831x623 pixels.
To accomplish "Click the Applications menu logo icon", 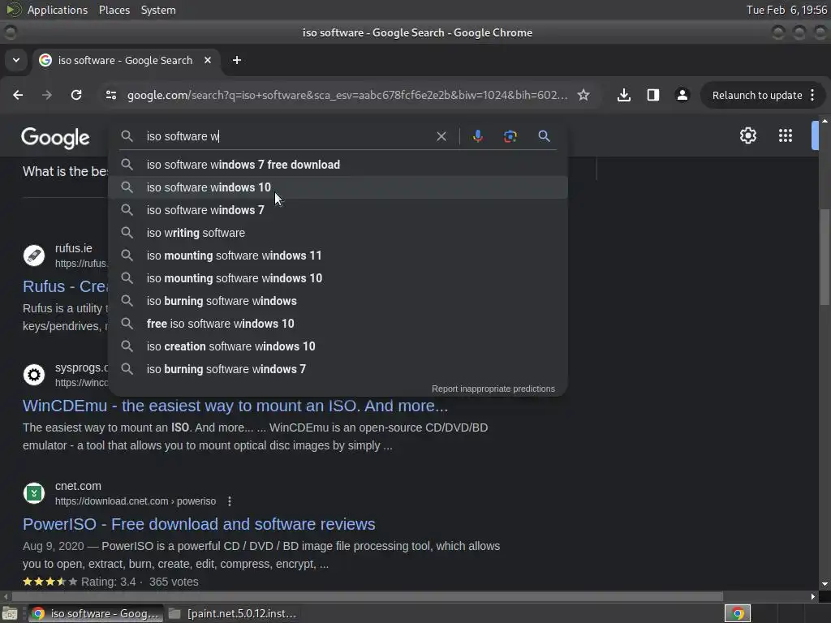I will click(x=14, y=10).
